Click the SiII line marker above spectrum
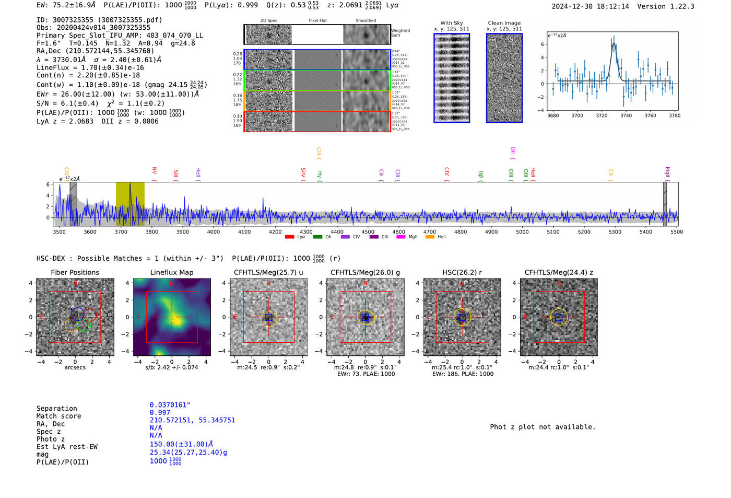Viewport: 731px width, 498px height. [x=176, y=175]
